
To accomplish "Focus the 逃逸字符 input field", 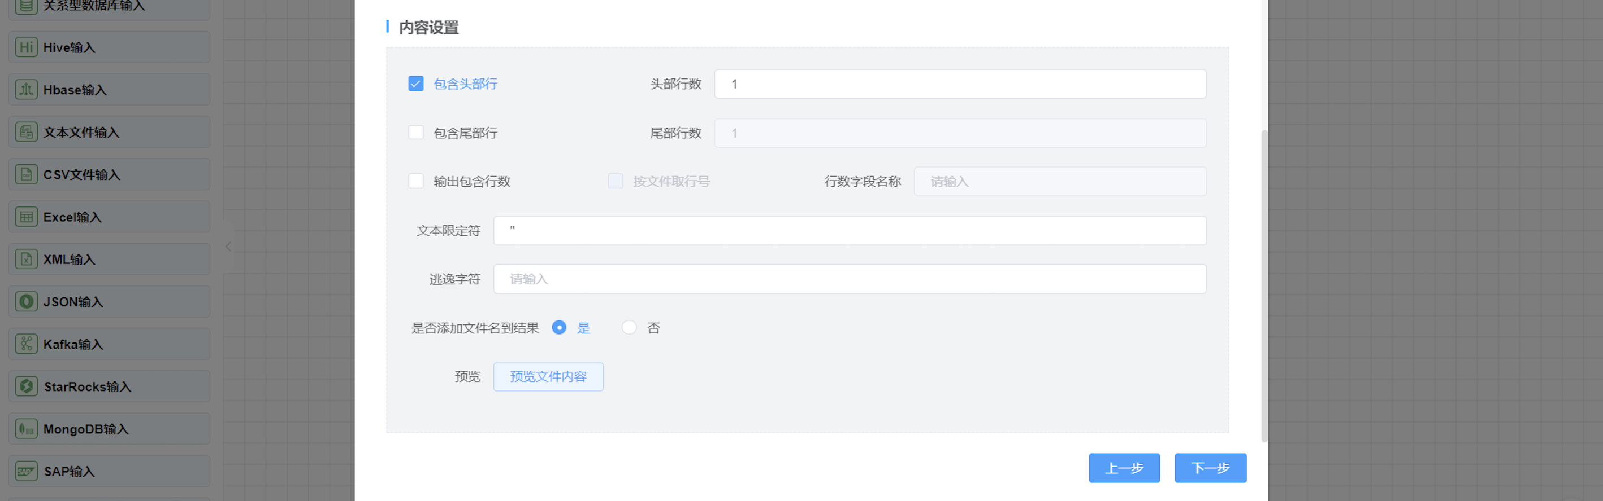I will (850, 279).
